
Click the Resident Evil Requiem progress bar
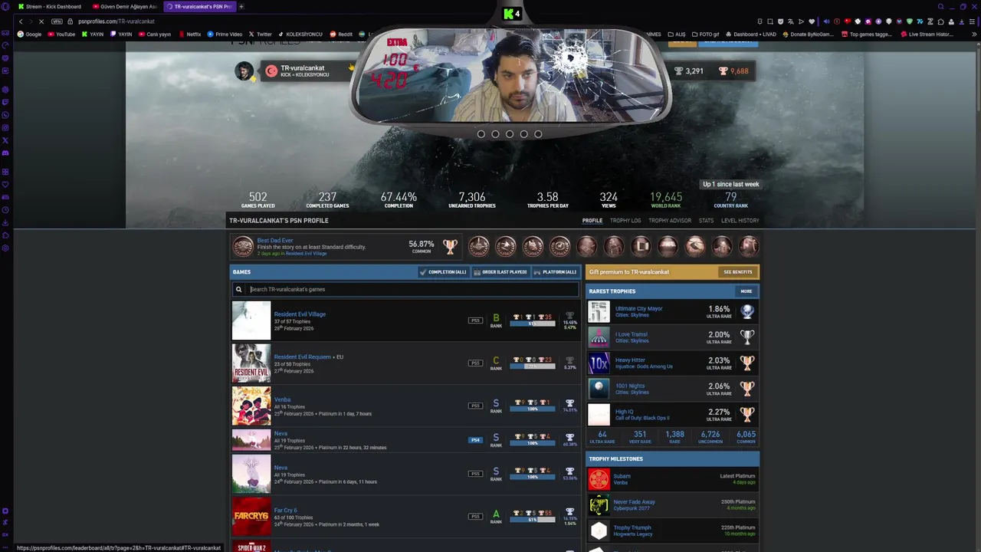coord(532,366)
